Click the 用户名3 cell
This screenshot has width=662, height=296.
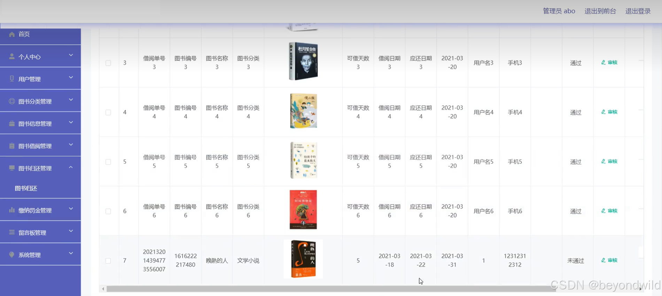click(x=483, y=63)
